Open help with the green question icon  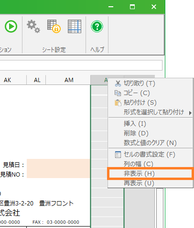tap(97, 26)
